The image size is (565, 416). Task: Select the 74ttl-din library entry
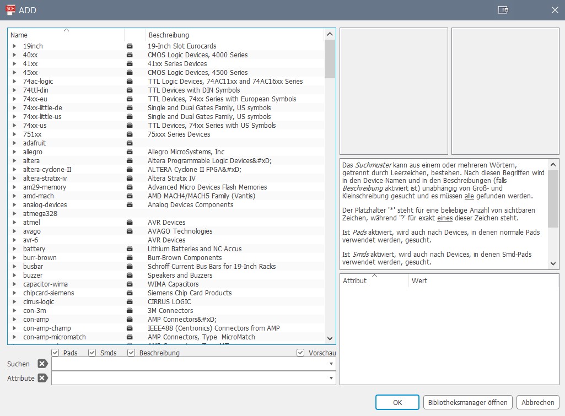pyautogui.click(x=36, y=90)
